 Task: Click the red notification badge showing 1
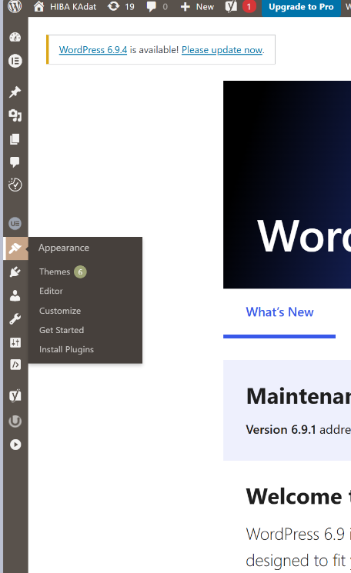[249, 7]
